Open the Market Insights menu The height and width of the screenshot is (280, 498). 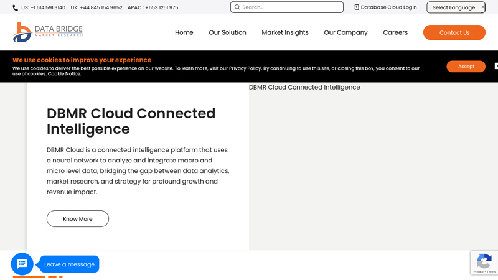pyautogui.click(x=285, y=32)
